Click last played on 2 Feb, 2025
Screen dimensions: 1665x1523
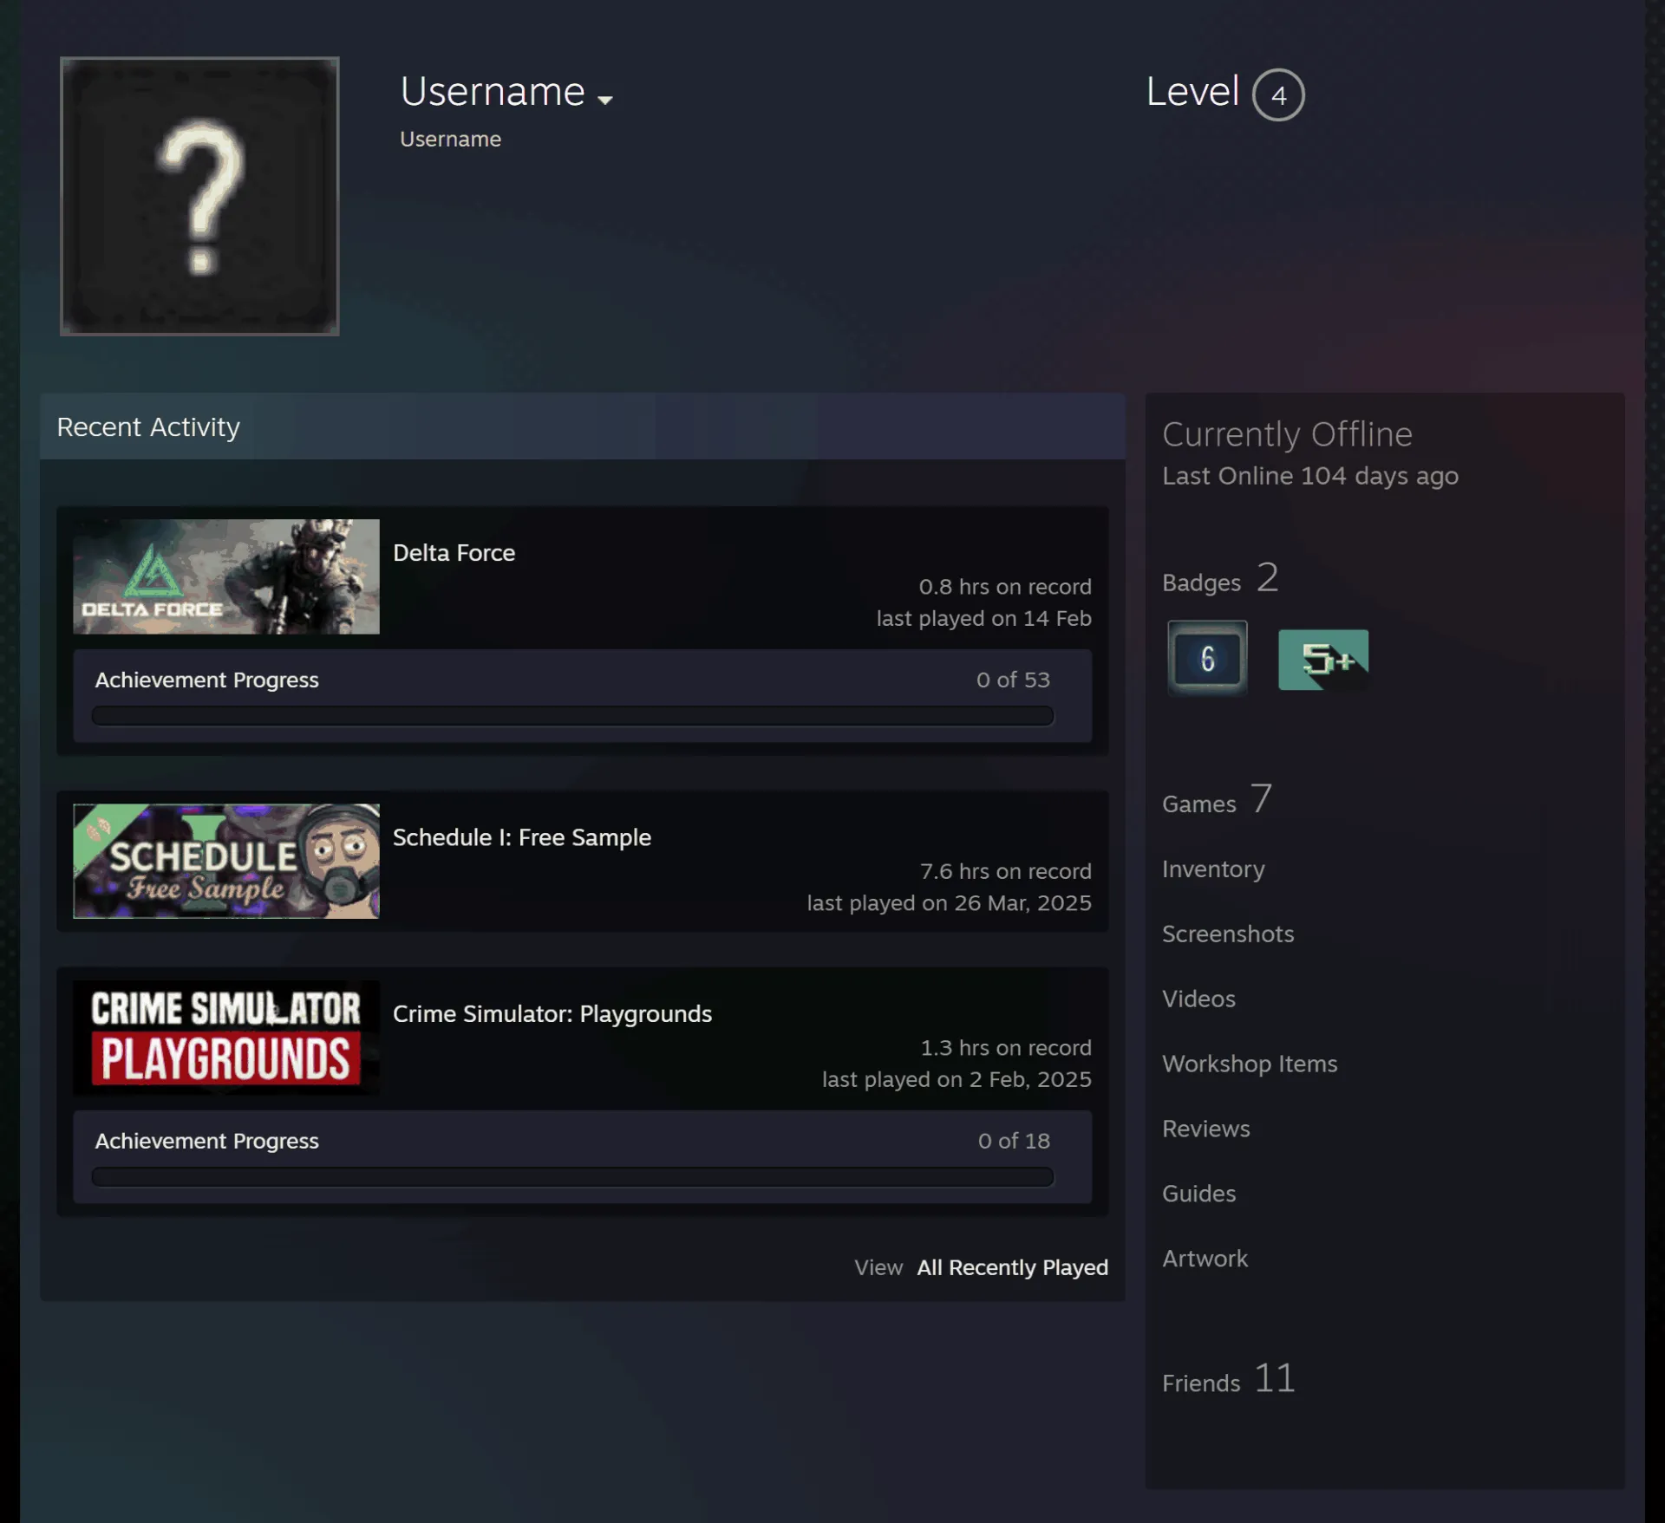[x=957, y=1079]
